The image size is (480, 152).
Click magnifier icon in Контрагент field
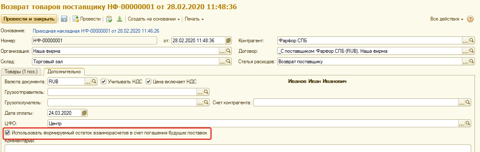472,41
